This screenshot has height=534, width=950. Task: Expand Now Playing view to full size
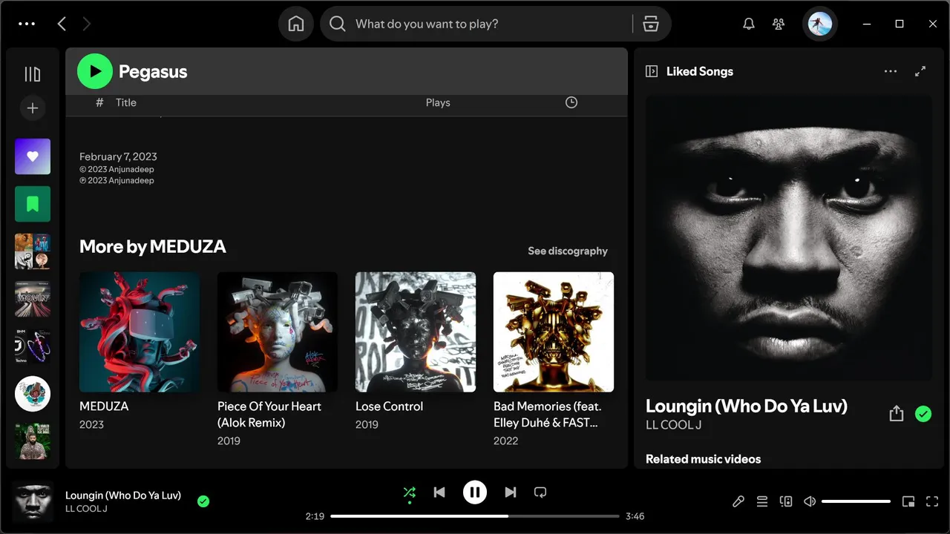pos(920,71)
